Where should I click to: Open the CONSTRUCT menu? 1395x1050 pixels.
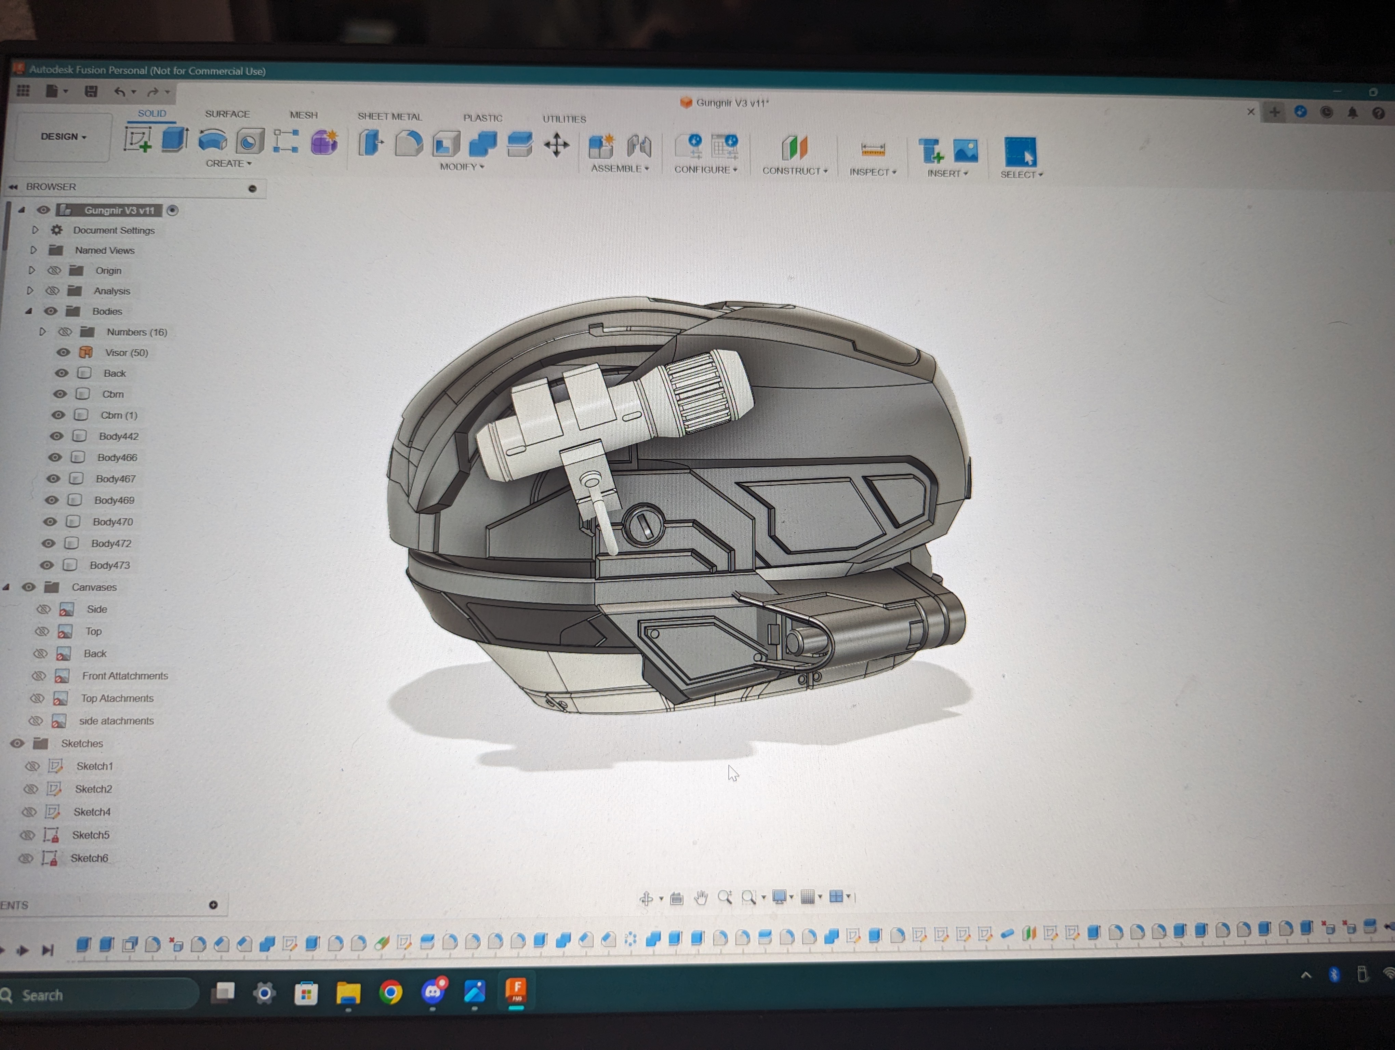pyautogui.click(x=795, y=171)
